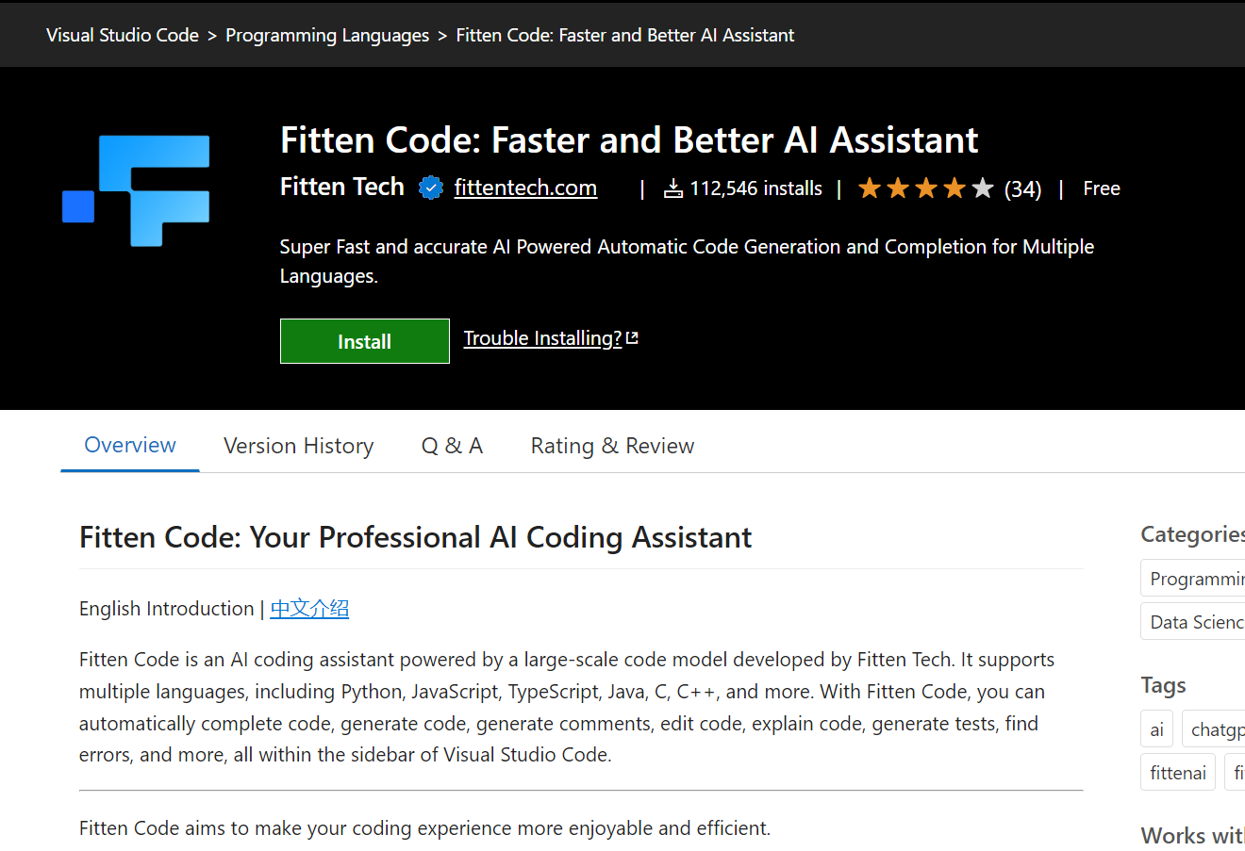Image resolution: width=1245 pixels, height=851 pixels.
Task: Go to Programming Languages breadcrumb
Action: pyautogui.click(x=327, y=35)
